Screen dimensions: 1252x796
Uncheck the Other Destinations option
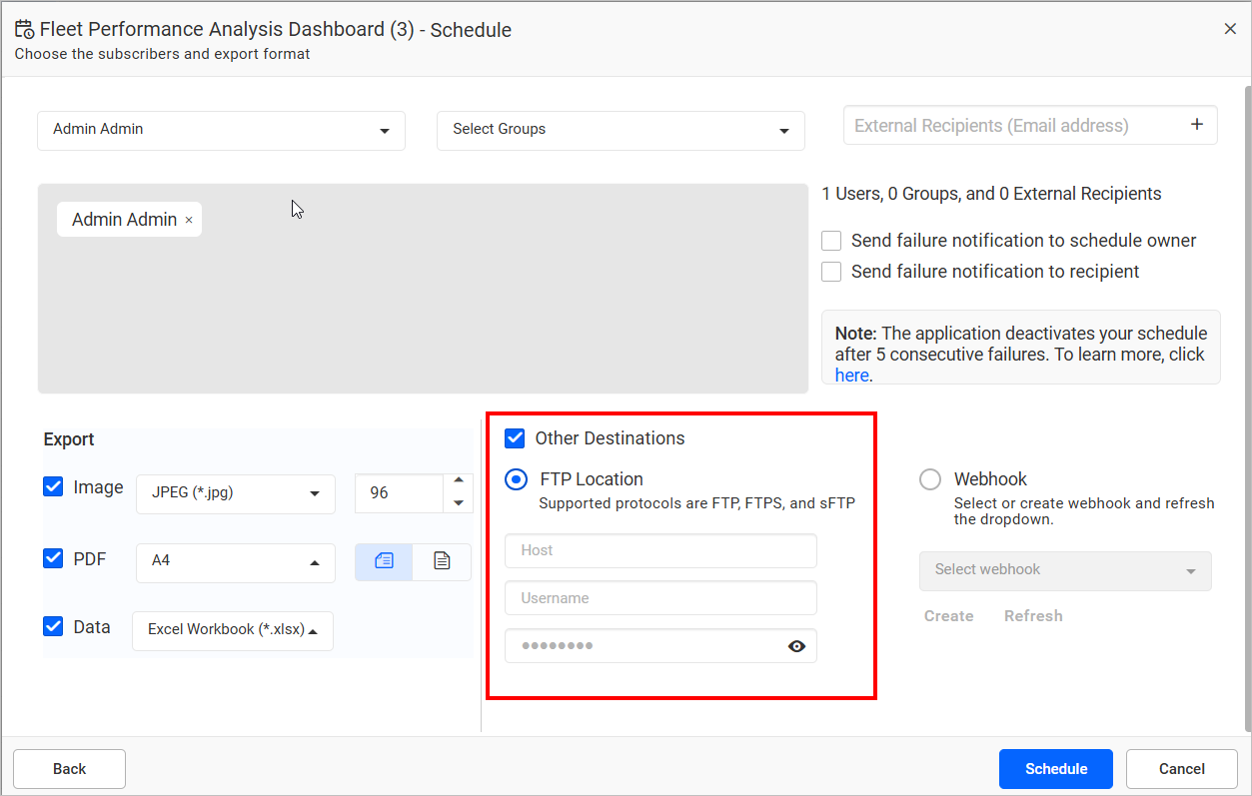[515, 437]
